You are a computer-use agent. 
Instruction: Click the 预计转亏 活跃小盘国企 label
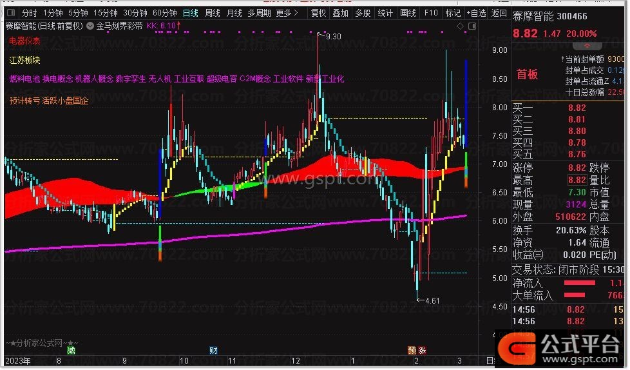tap(48, 101)
